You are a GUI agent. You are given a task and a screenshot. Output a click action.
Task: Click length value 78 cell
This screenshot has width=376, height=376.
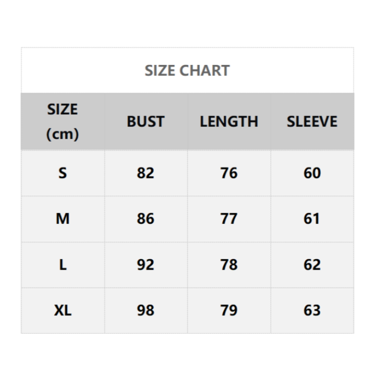point(229,265)
